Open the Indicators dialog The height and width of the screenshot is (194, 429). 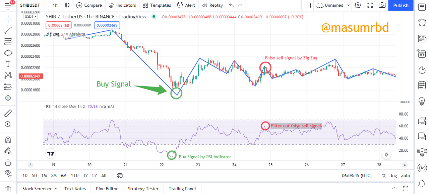point(122,5)
